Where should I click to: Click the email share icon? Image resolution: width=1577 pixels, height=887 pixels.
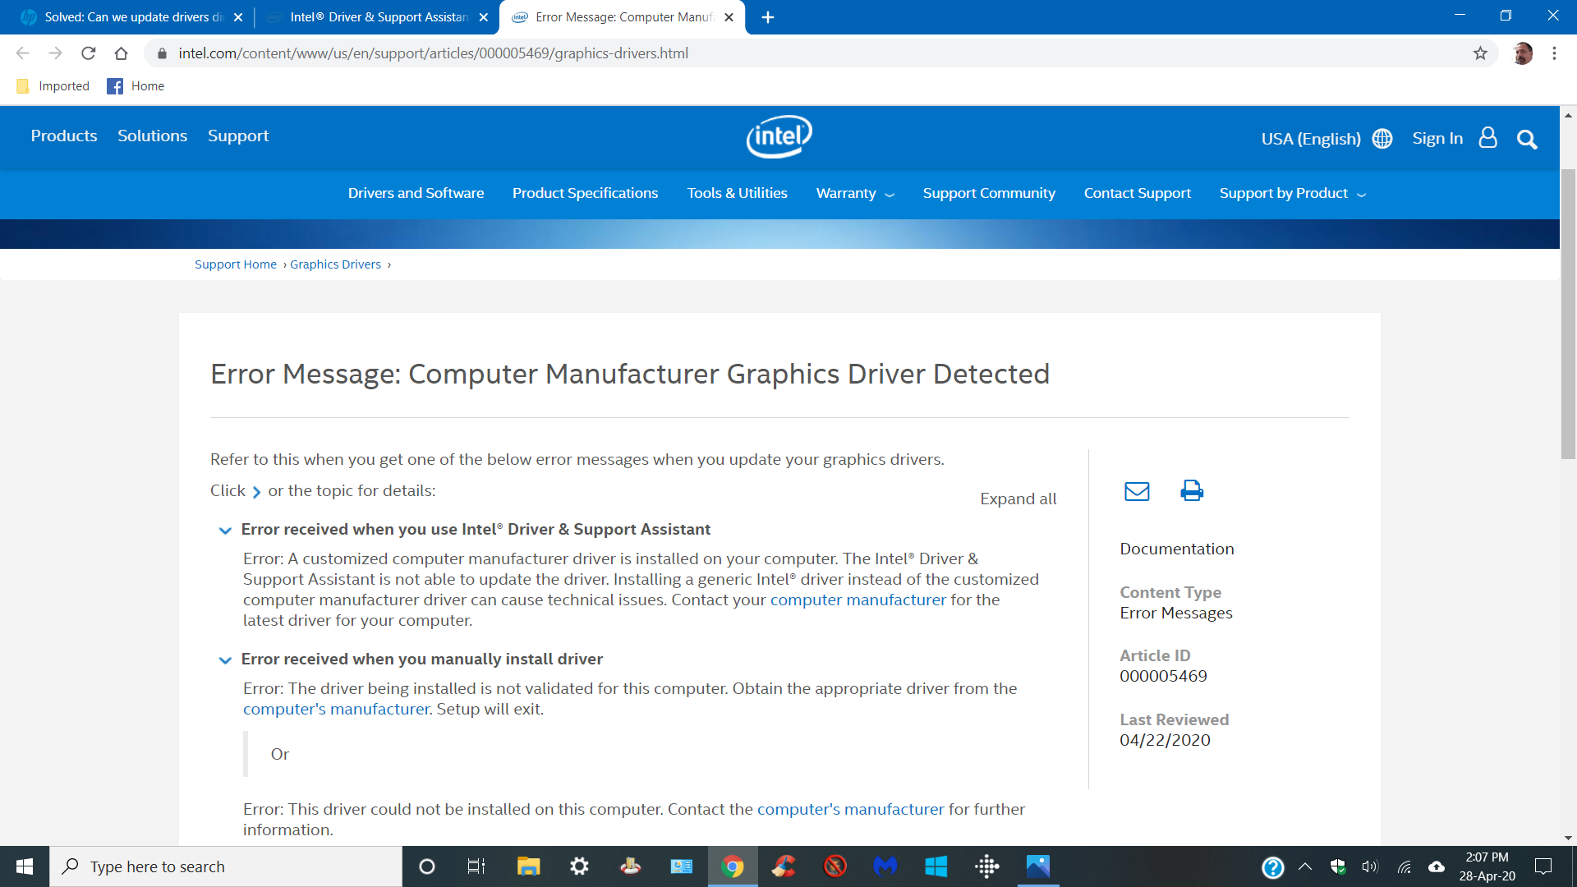(x=1136, y=490)
